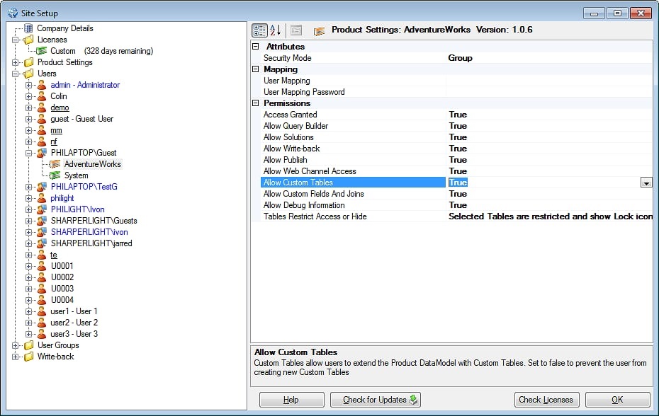The width and height of the screenshot is (659, 416).
Task: Click the SHARPERLIGHT\Guests group user icon
Action: point(42,221)
